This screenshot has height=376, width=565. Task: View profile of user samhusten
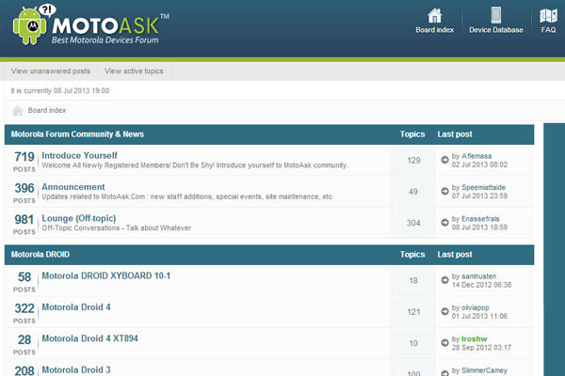[x=479, y=276]
